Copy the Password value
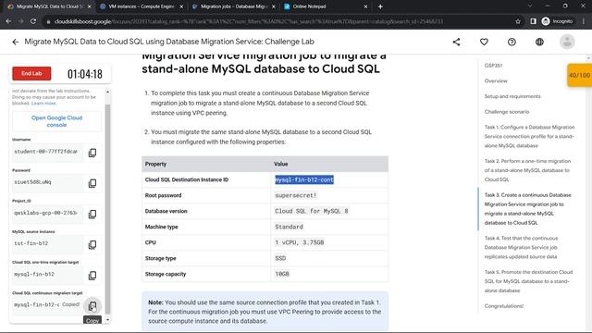This screenshot has width=592, height=333. coord(92,183)
